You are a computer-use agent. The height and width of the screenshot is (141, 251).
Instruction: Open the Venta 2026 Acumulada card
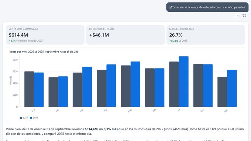[x=45, y=35]
